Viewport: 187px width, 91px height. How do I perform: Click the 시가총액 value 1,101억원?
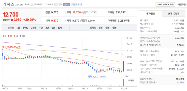point(179,21)
